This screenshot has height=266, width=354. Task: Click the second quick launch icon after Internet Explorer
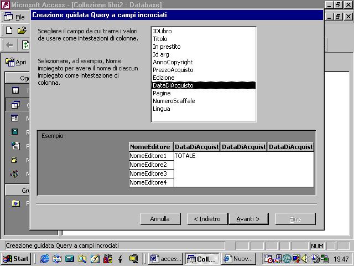tap(57, 259)
